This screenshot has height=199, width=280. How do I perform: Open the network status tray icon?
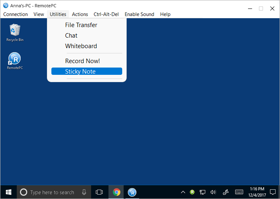click(x=202, y=192)
